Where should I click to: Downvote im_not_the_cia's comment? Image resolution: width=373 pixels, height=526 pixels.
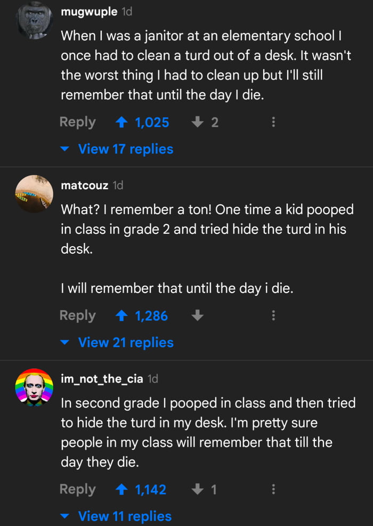point(198,490)
